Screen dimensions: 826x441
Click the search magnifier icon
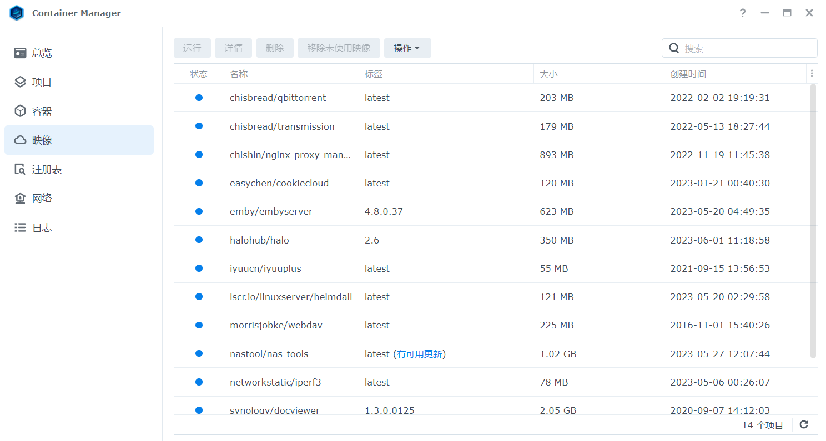tap(674, 48)
